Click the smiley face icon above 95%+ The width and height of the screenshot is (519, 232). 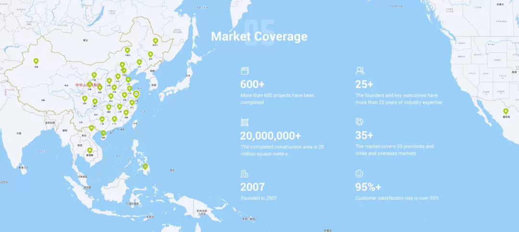[359, 174]
